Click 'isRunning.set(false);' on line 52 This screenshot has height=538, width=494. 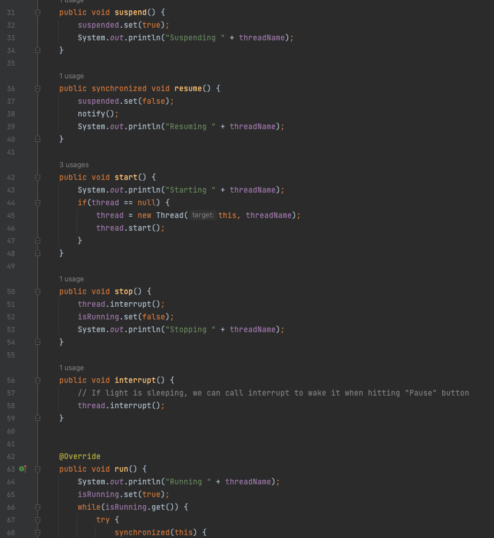click(x=126, y=317)
